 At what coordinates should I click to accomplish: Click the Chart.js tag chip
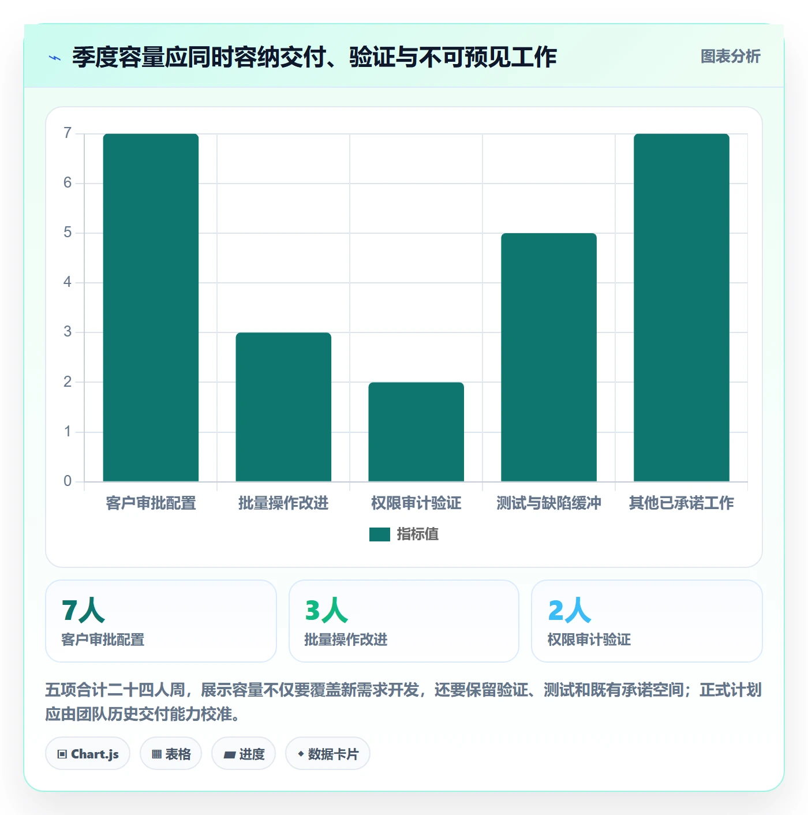(x=88, y=754)
